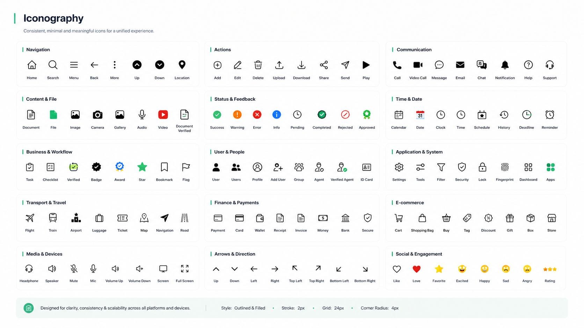
Task: Click the "Social & Engagement" section heading
Action: click(x=419, y=254)
